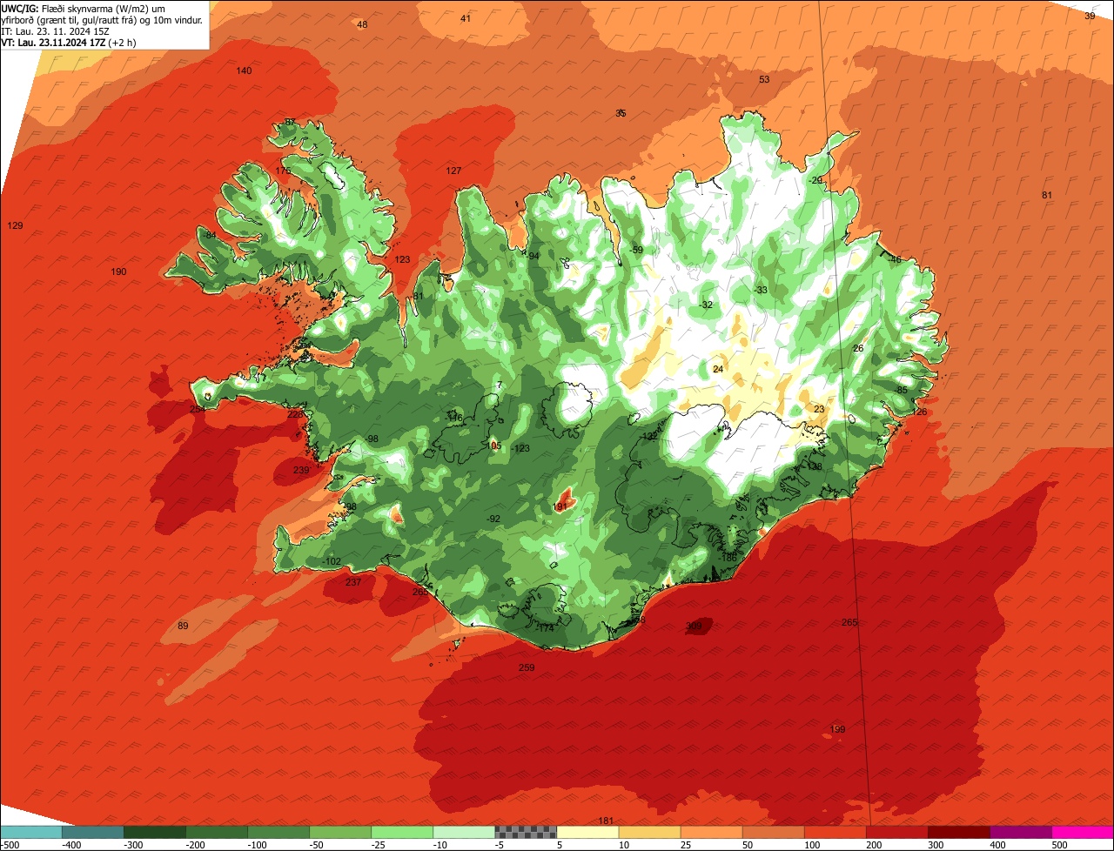This screenshot has width=1114, height=851.
Task: Click the purple 400 to 500 legend swatch
Action: point(1020,832)
